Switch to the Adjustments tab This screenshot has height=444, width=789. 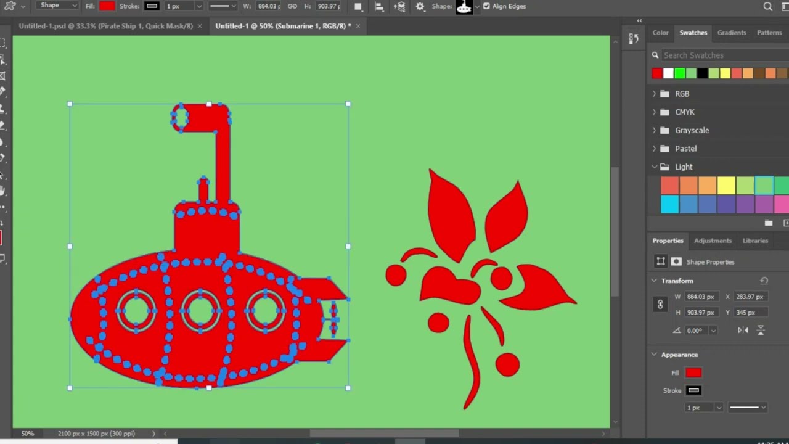tap(713, 240)
